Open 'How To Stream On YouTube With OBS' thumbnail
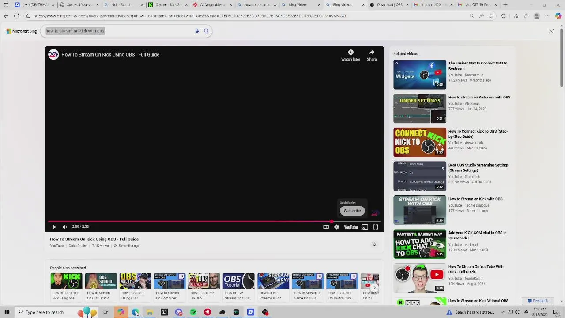 (420, 278)
